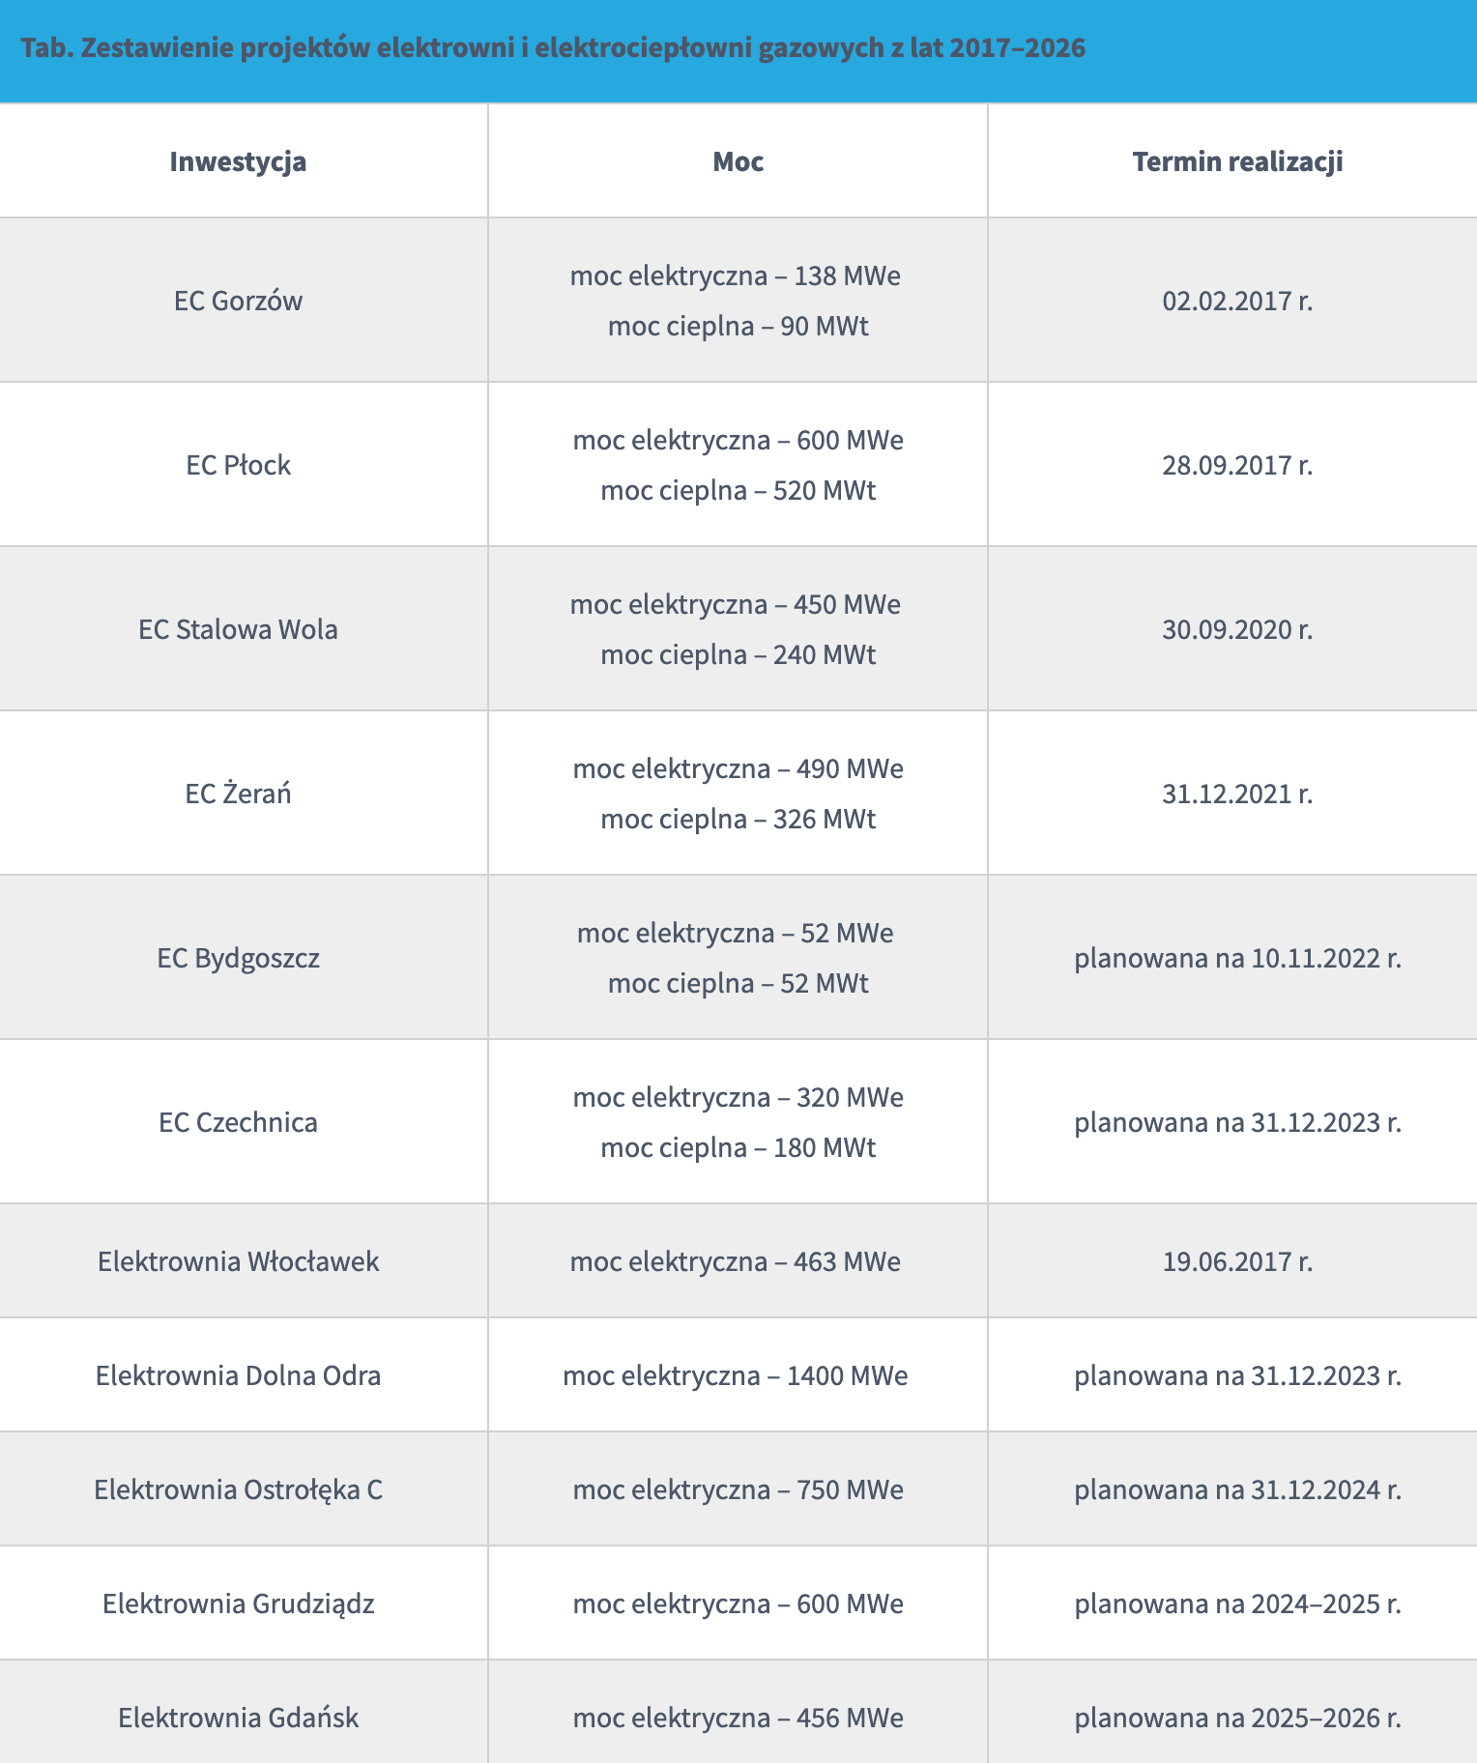The image size is (1477, 1763).
Task: Select the Elektrownia Ostrołęka C cell
Action: click(x=238, y=1489)
